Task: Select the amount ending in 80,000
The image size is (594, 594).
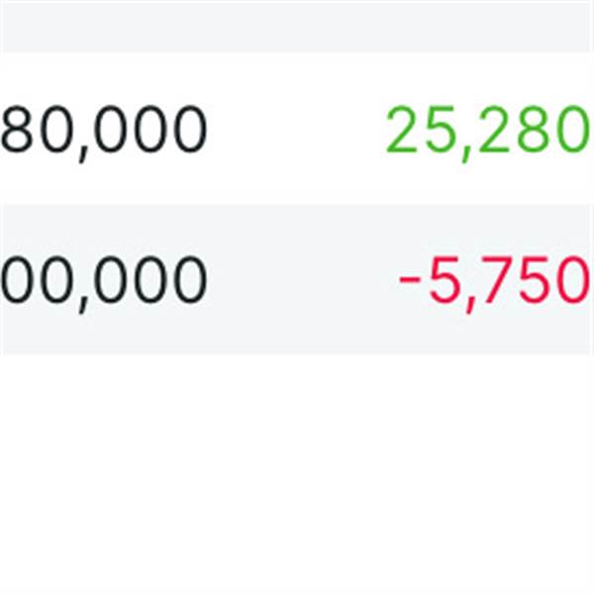Action: [104, 130]
